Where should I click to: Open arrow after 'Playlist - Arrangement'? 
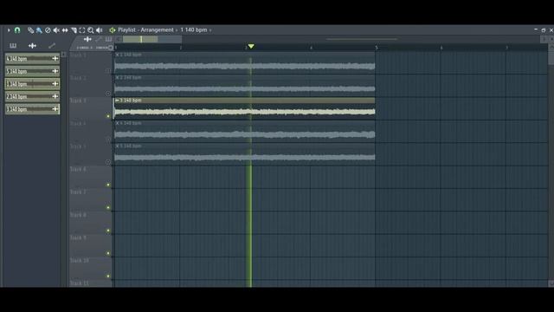(177, 30)
